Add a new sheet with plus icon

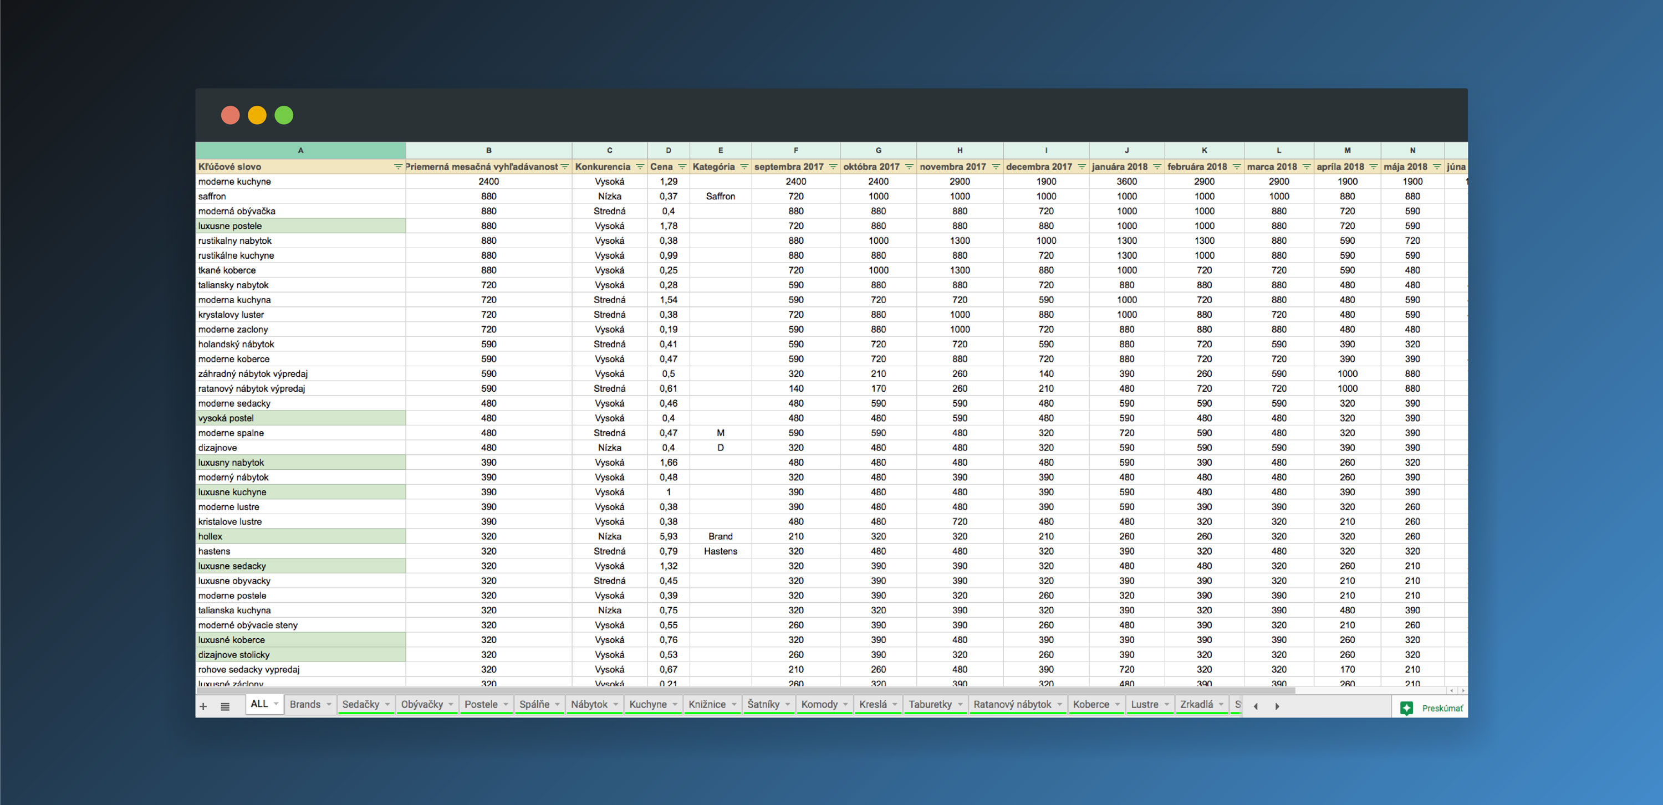click(203, 706)
